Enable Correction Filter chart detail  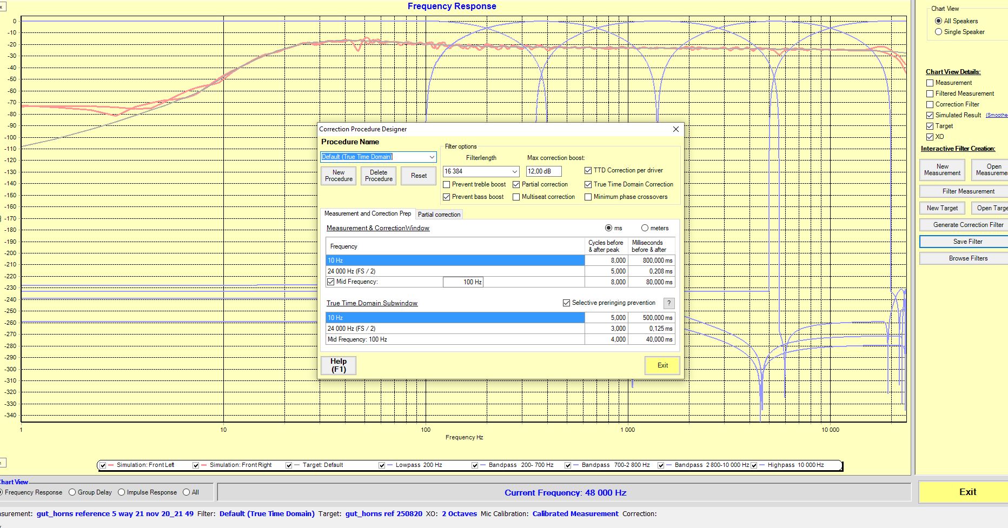click(x=930, y=104)
